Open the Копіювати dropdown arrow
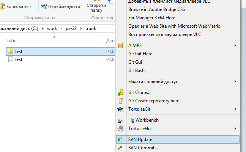The width and height of the screenshot is (246, 152). click(x=30, y=6)
